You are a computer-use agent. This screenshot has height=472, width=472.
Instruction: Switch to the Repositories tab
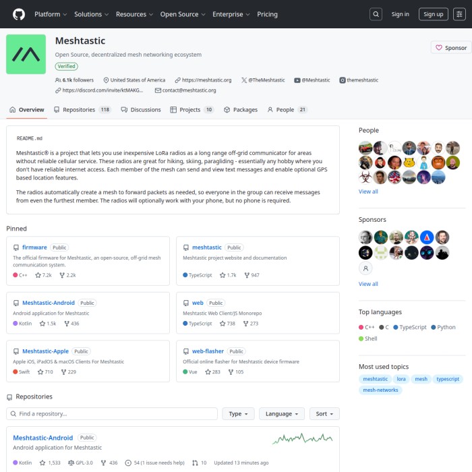[x=82, y=110]
